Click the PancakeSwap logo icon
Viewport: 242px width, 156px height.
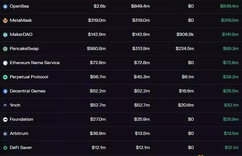tap(5, 49)
